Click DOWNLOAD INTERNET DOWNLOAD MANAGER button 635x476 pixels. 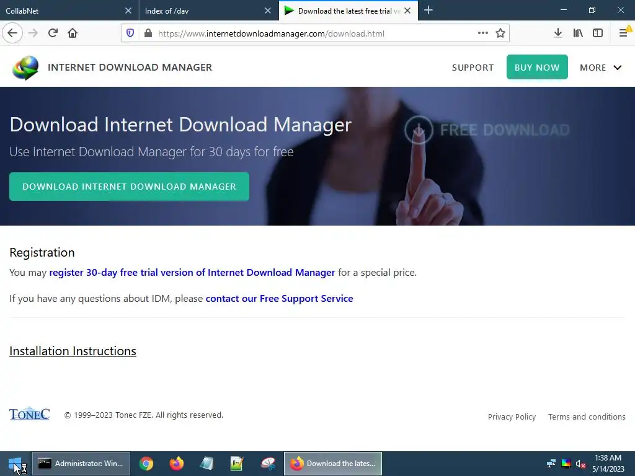click(129, 187)
